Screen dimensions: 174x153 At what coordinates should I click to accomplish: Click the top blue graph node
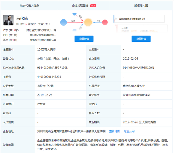(x=74, y=14)
